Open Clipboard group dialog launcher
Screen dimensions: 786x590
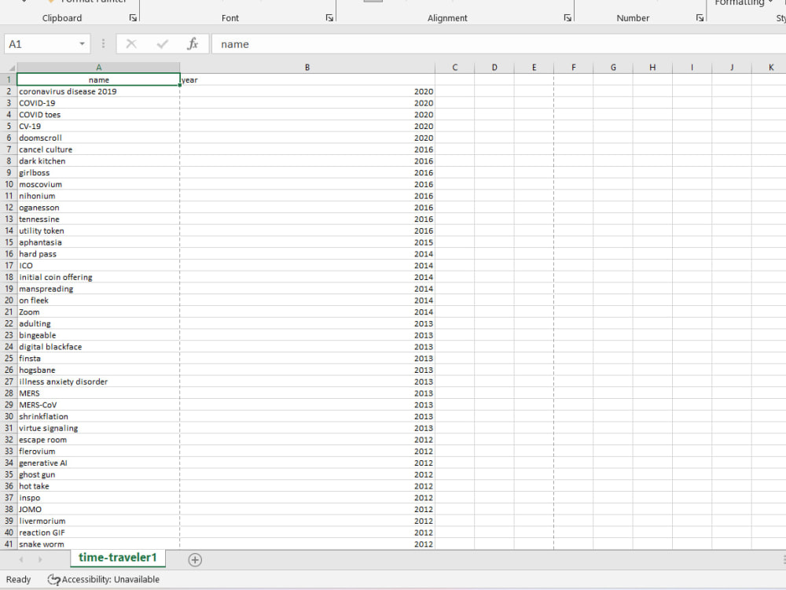pyautogui.click(x=133, y=18)
